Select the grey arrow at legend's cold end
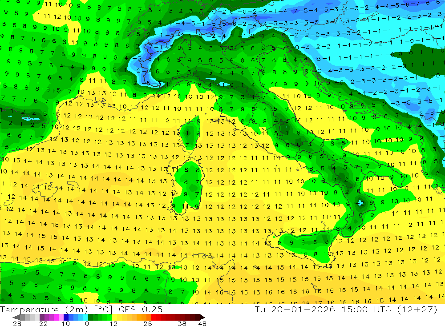Viewport: 445px width, 326px height. pyautogui.click(x=16, y=317)
